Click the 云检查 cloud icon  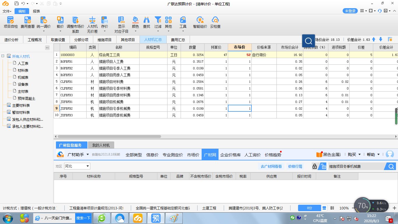215,20
